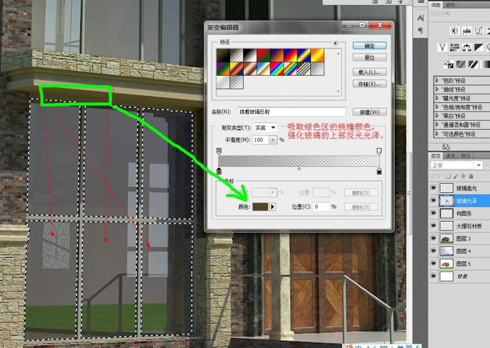Hide the 大理石材质 layer
The height and width of the screenshot is (348, 490).
click(433, 225)
